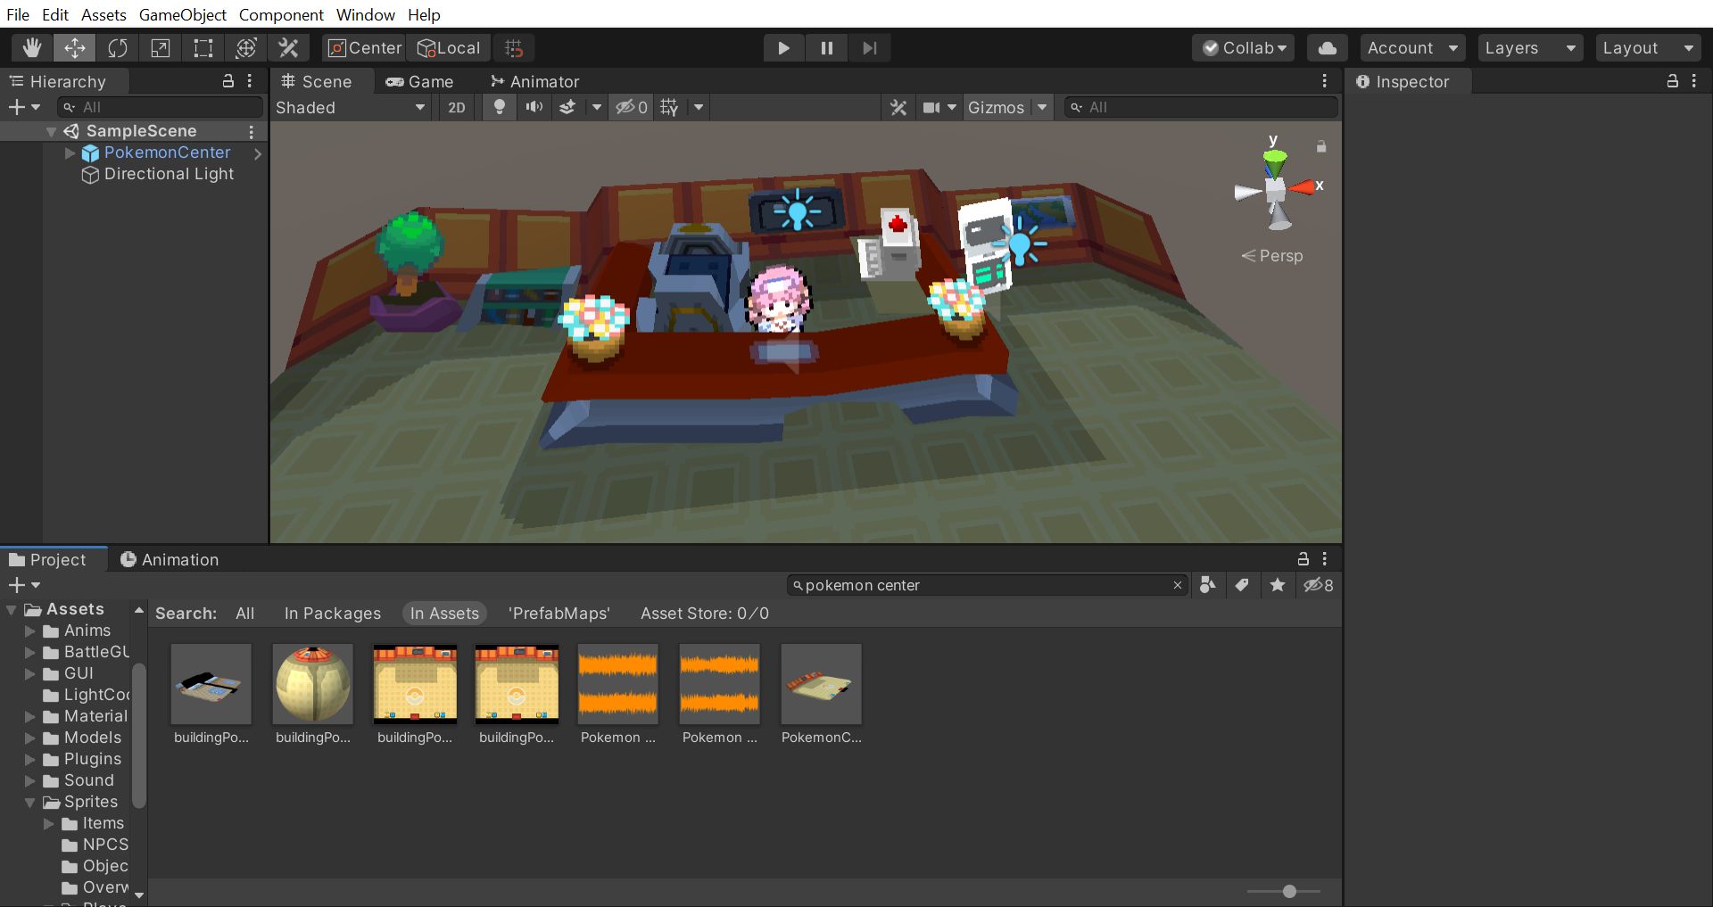
Task: Expand the PokemonCenter object
Action: pyautogui.click(x=70, y=153)
